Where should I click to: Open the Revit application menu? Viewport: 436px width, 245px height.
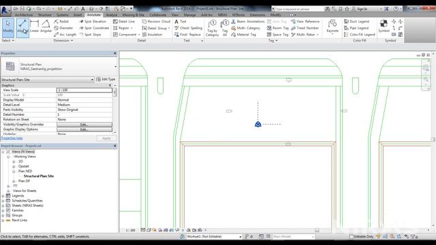(x=5, y=11)
